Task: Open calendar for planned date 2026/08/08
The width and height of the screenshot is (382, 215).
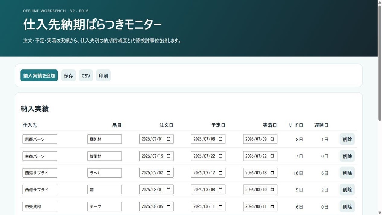Action: [220, 189]
